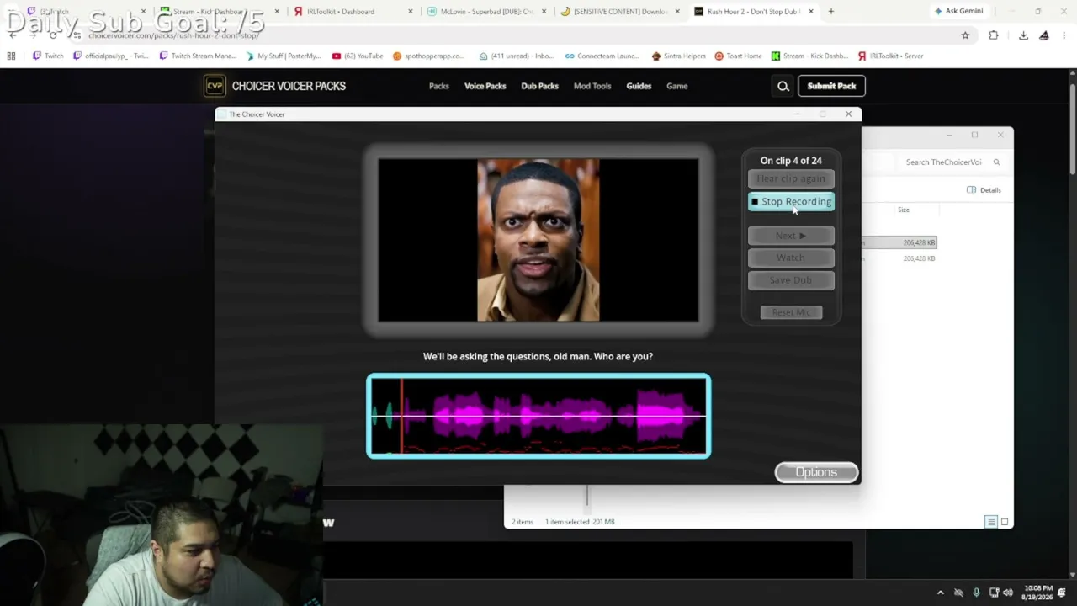Open the browser downloads icon
The height and width of the screenshot is (606, 1077).
(1023, 35)
